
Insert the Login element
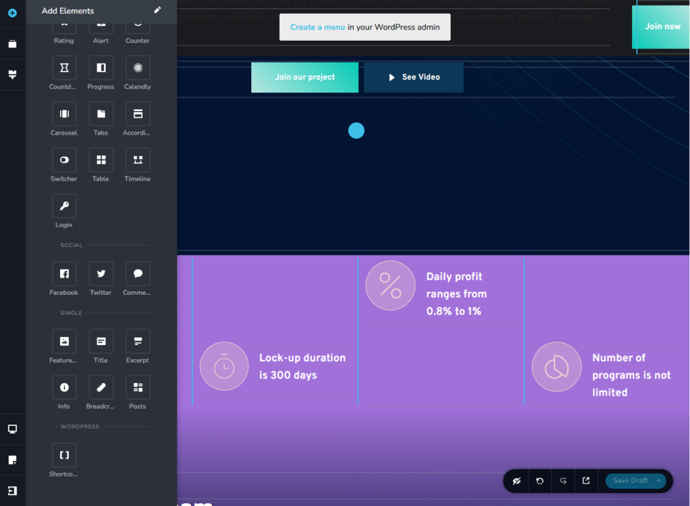tap(64, 206)
